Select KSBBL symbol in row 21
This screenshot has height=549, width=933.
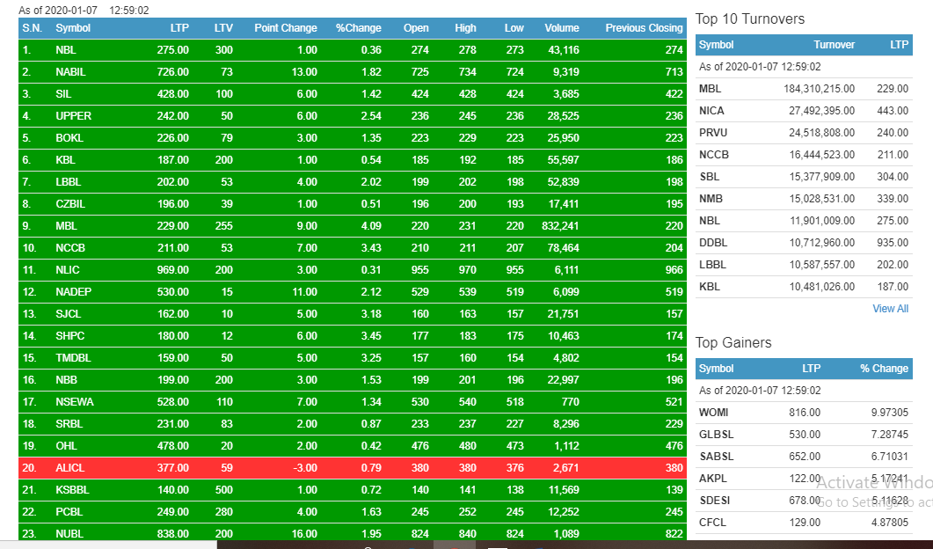click(x=72, y=491)
